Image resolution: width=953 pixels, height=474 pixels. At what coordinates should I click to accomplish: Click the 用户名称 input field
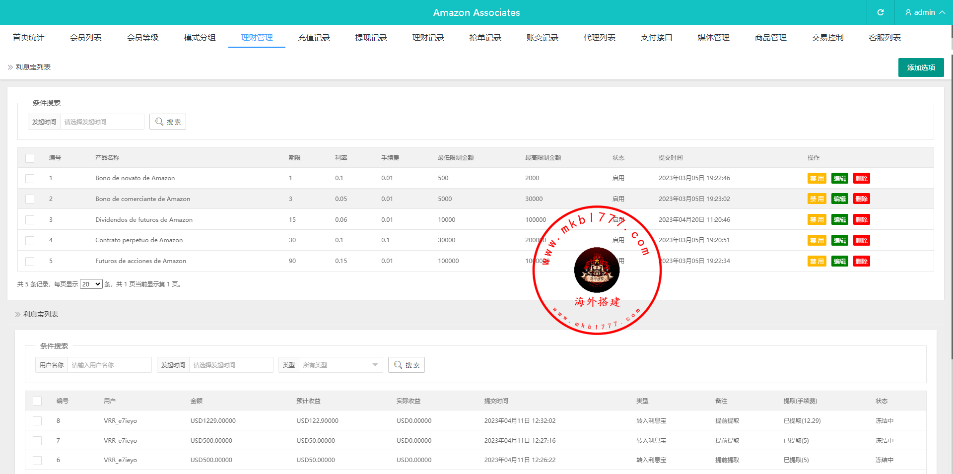[109, 365]
